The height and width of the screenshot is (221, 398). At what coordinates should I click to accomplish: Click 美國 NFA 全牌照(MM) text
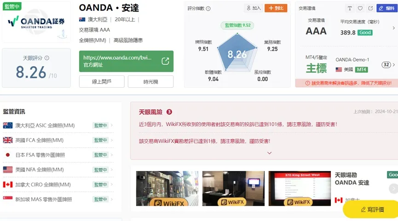pos(40,170)
